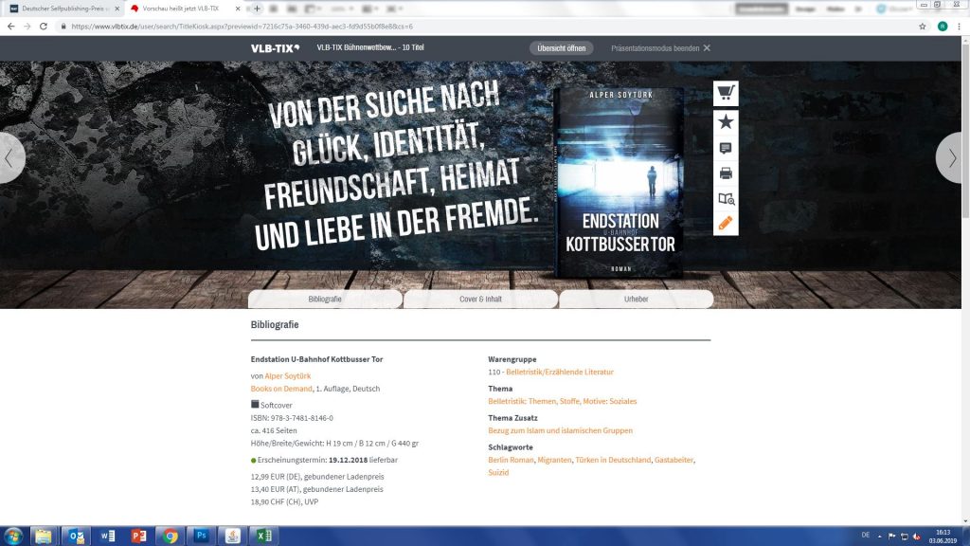Open Word from the taskbar
Screen dimensions: 970x546
(x=108, y=537)
